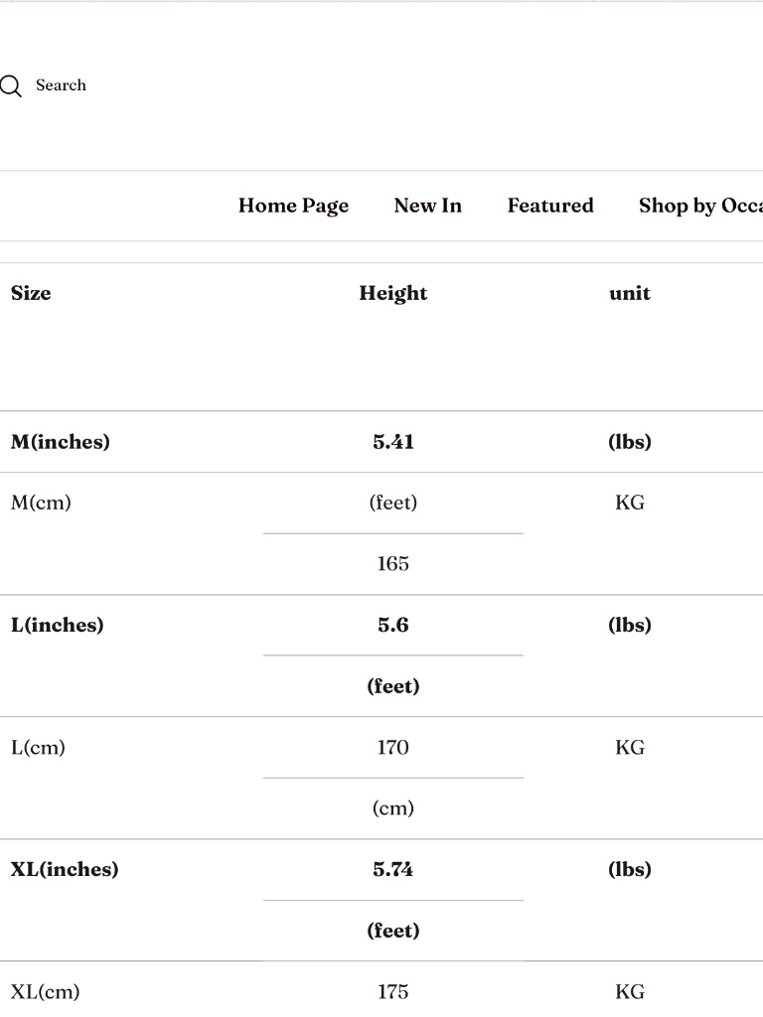Select the L(cm) row label
The height and width of the screenshot is (1017, 763).
[x=38, y=747]
